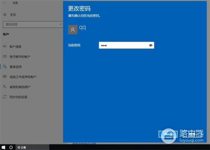210x150 pixels.
Task: Click the qq username text
Action: pos(83,28)
